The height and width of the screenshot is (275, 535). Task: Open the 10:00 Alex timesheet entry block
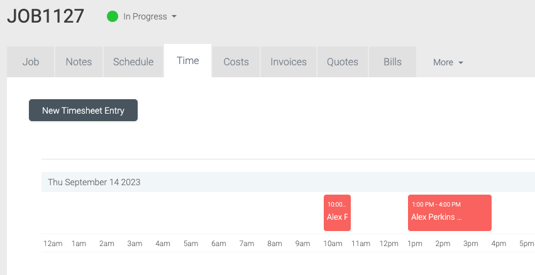337,213
